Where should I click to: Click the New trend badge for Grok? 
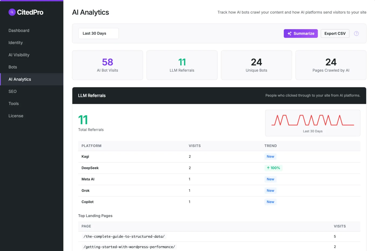[x=270, y=190]
